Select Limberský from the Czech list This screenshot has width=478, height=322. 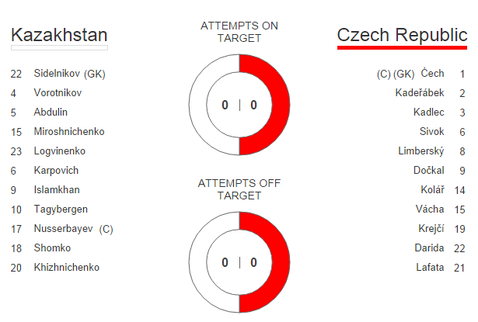coord(420,151)
